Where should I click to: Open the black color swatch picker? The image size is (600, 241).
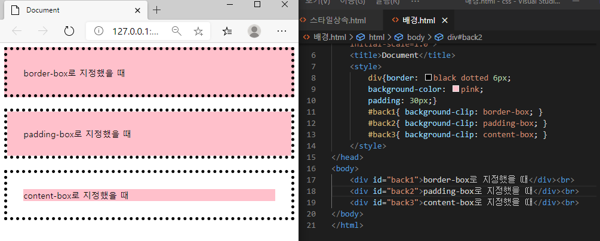(429, 78)
